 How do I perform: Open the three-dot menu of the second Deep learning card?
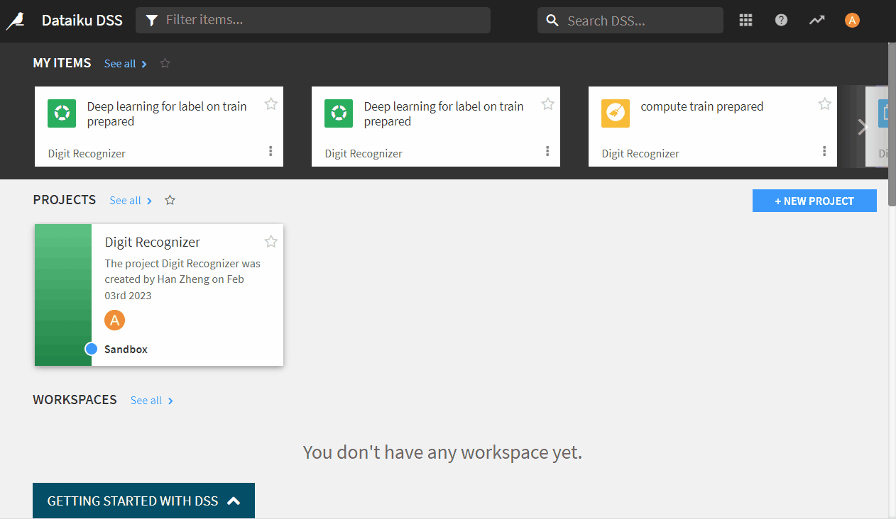click(547, 151)
